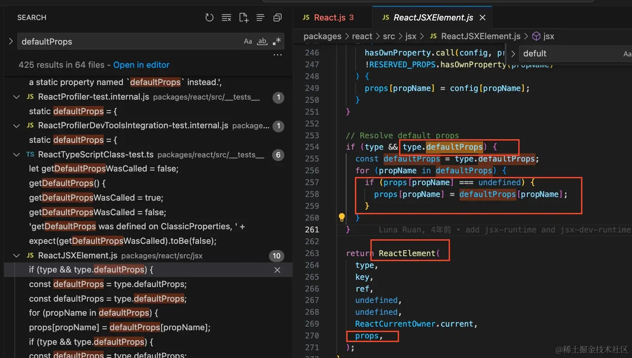
Task: Refresh the search results
Action: click(x=209, y=18)
